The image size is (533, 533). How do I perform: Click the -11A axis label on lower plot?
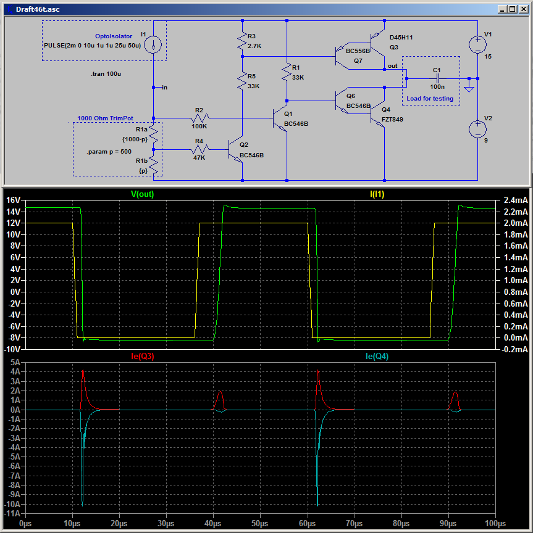click(12, 514)
